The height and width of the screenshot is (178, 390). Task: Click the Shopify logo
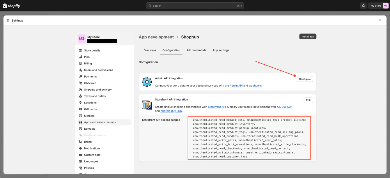[x=11, y=6]
